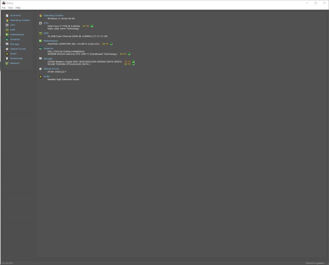Select Motherboard in the sidebar
329x265 pixels.
(17, 34)
